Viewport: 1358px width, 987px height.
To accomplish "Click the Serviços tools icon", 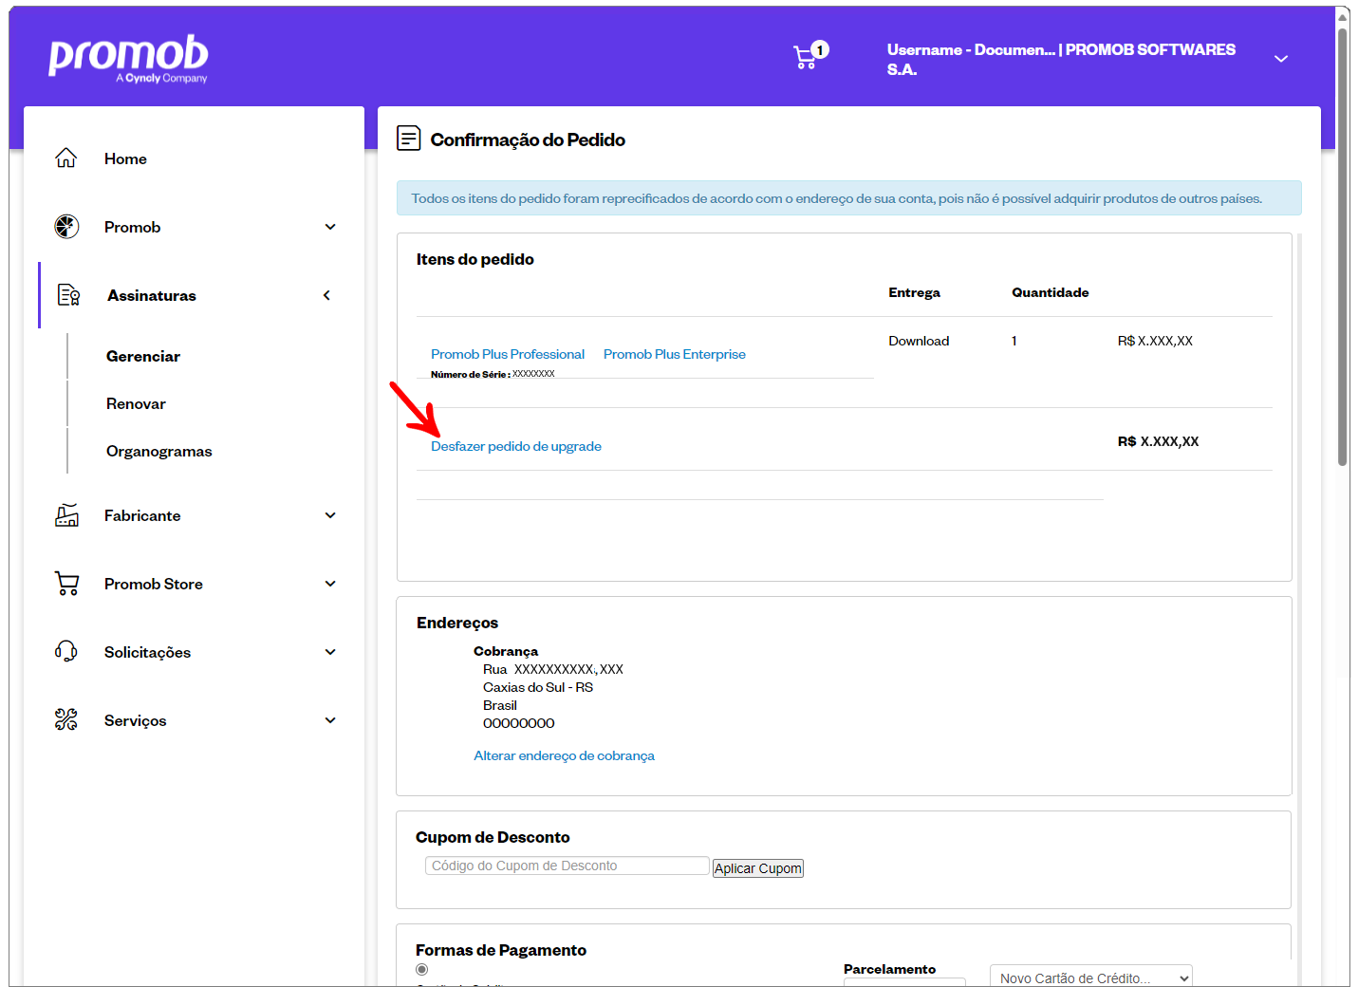I will tap(66, 719).
